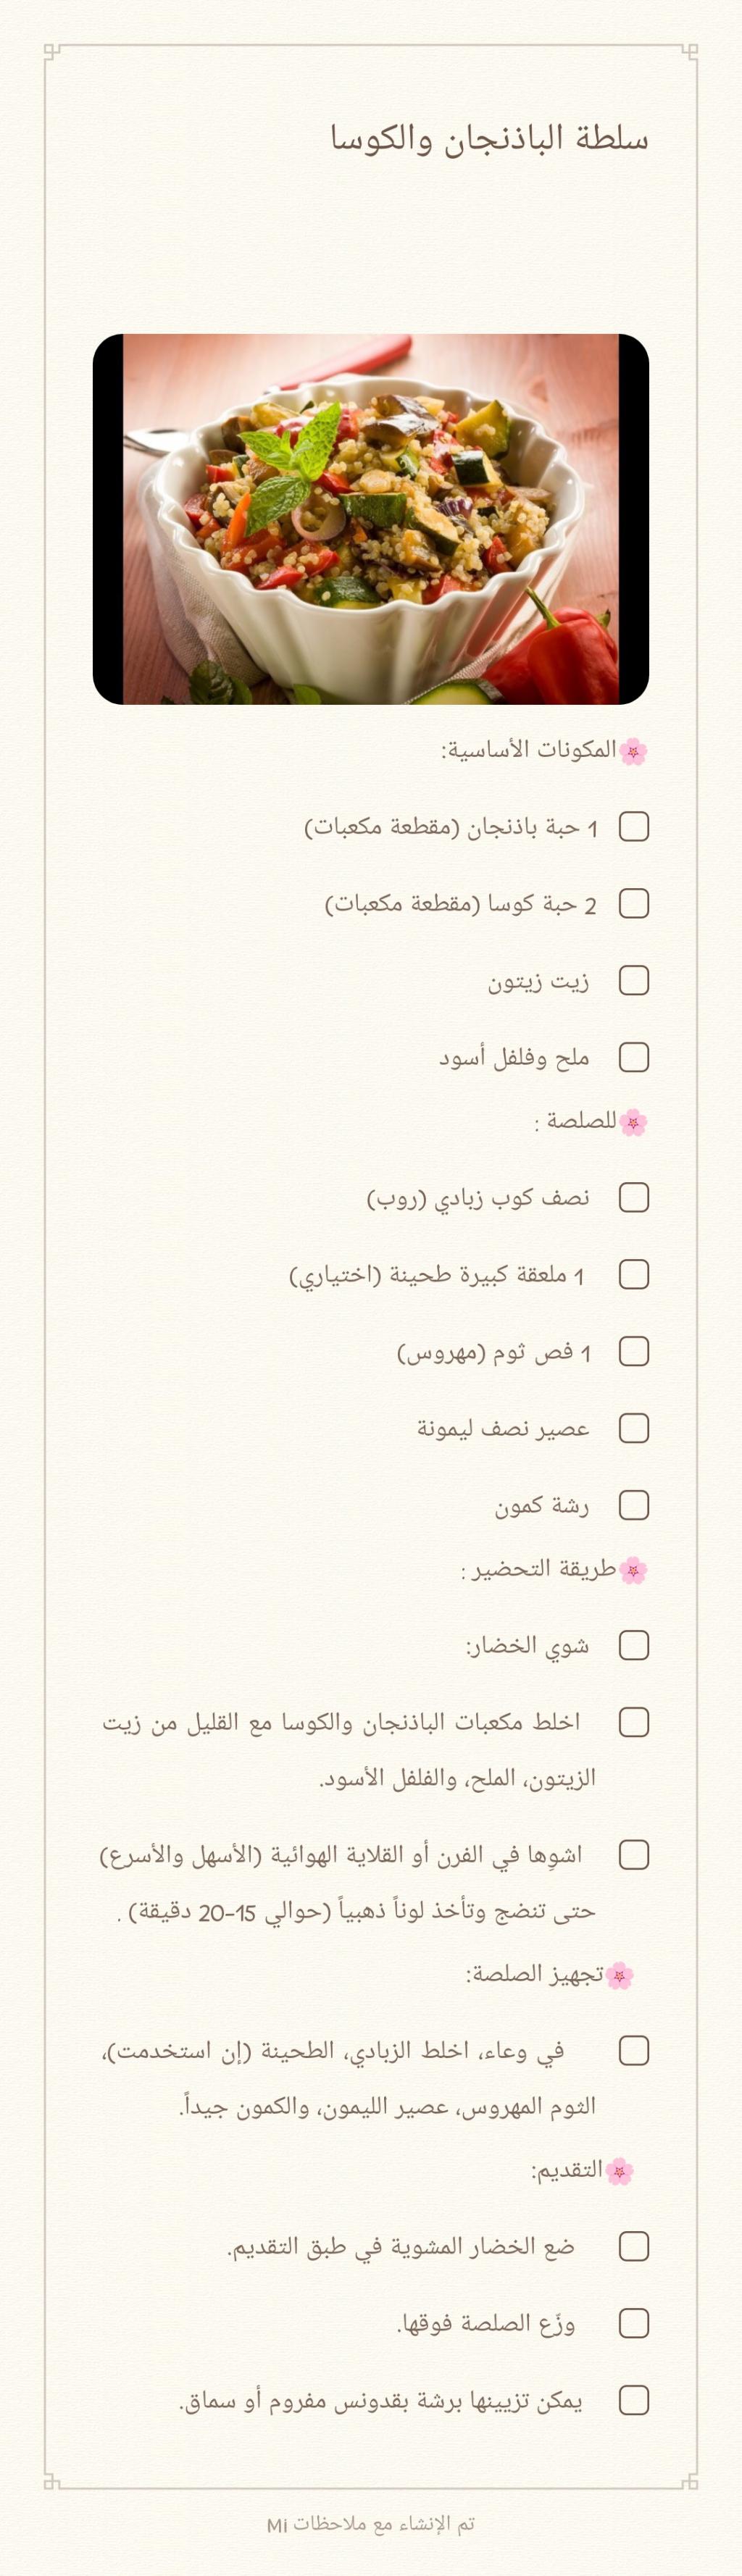742x2576 pixels.
Task: Check the distribute sauce on top step
Action: point(633,2323)
